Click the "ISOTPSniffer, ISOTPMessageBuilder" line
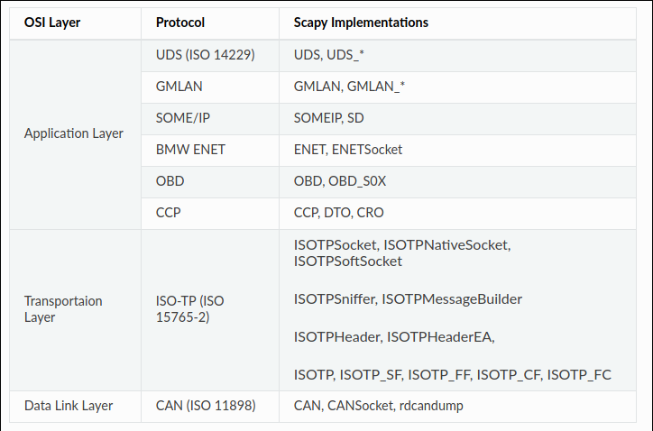Image resolution: width=653 pixels, height=431 pixels. pos(408,298)
